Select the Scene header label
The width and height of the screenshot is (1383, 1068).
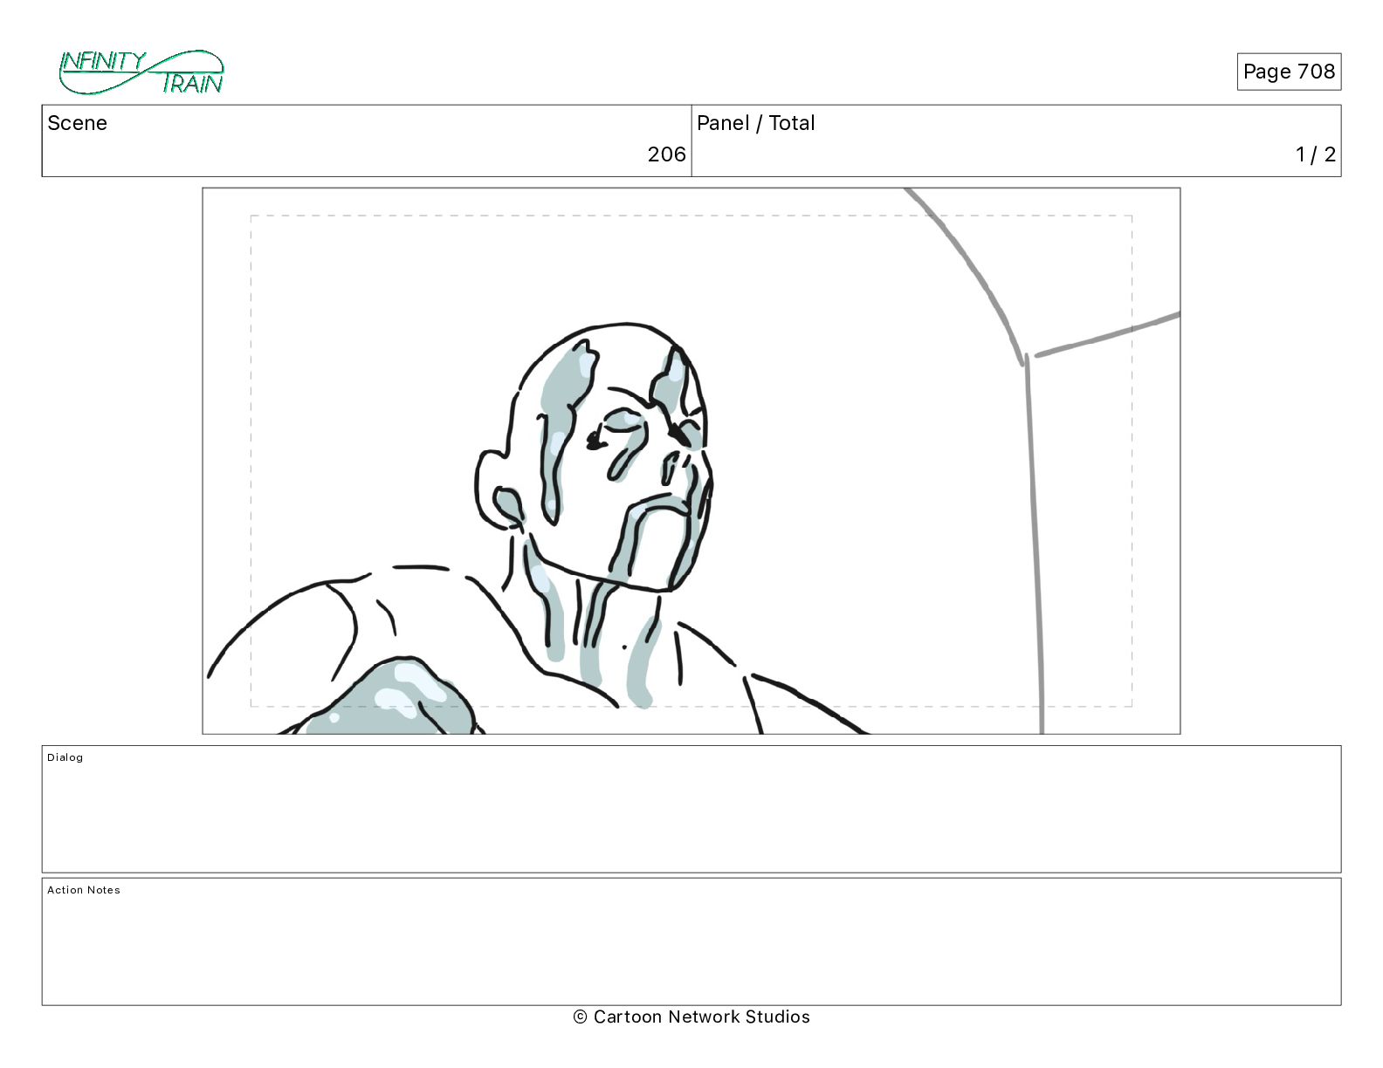click(78, 123)
